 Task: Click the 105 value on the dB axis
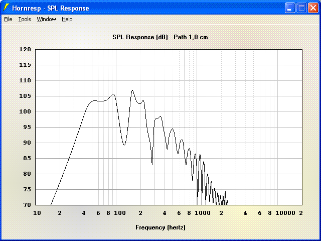[25, 96]
